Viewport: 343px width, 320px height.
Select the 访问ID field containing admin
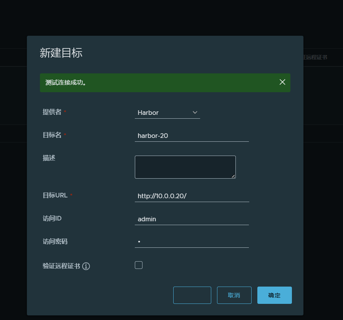point(192,219)
